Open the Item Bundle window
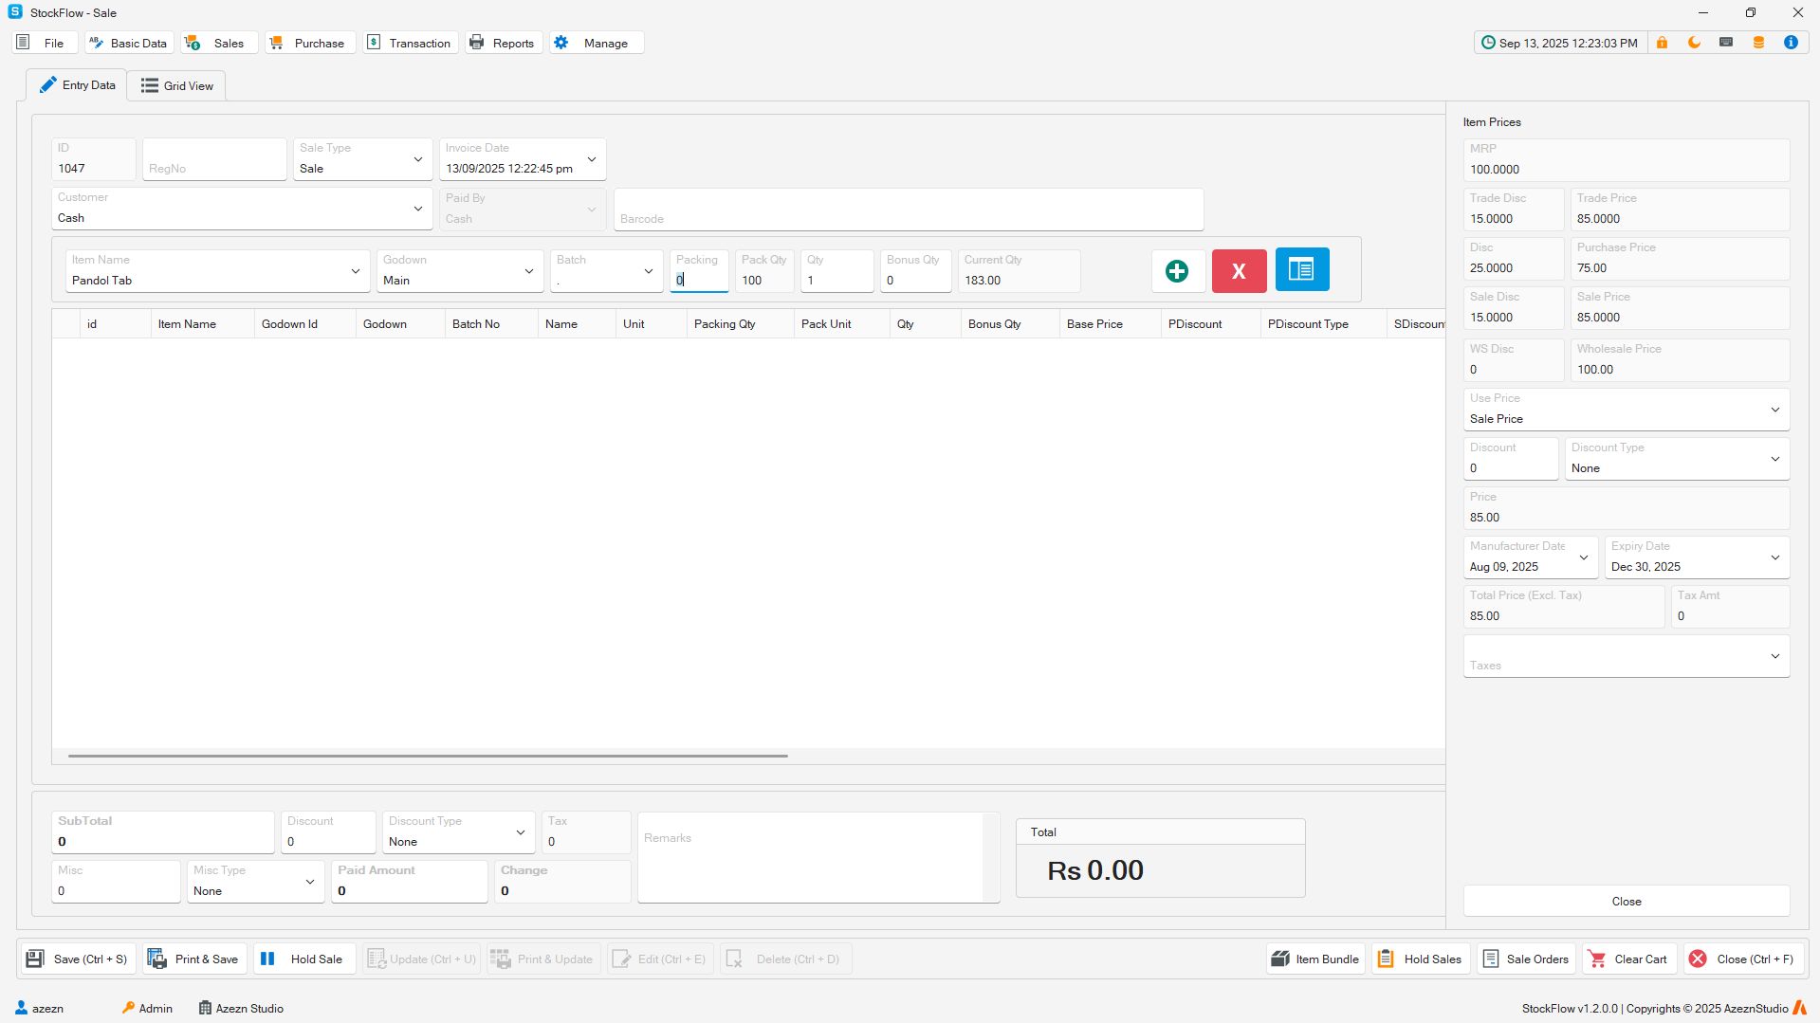1820x1023 pixels. click(1315, 959)
